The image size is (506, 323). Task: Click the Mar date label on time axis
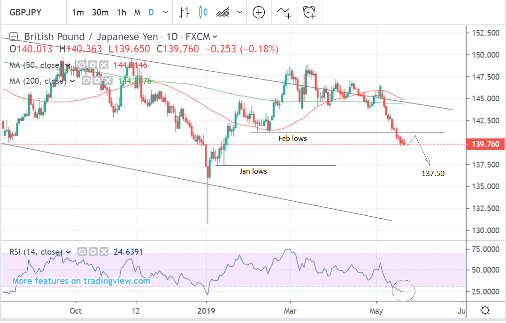click(290, 311)
